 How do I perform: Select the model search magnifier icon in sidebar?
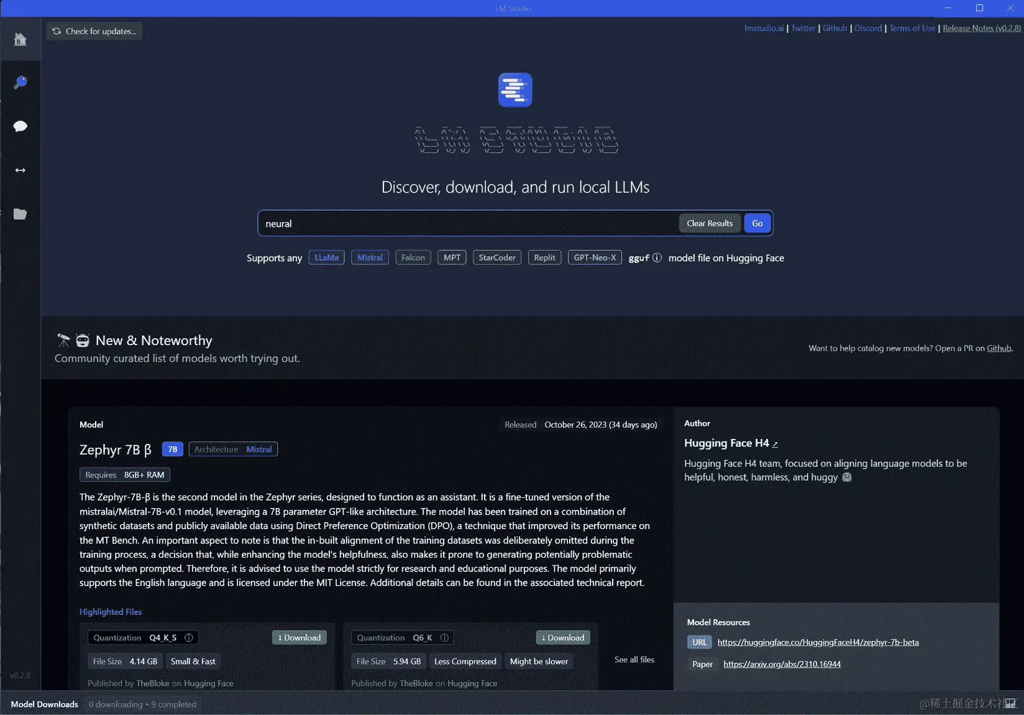21,82
